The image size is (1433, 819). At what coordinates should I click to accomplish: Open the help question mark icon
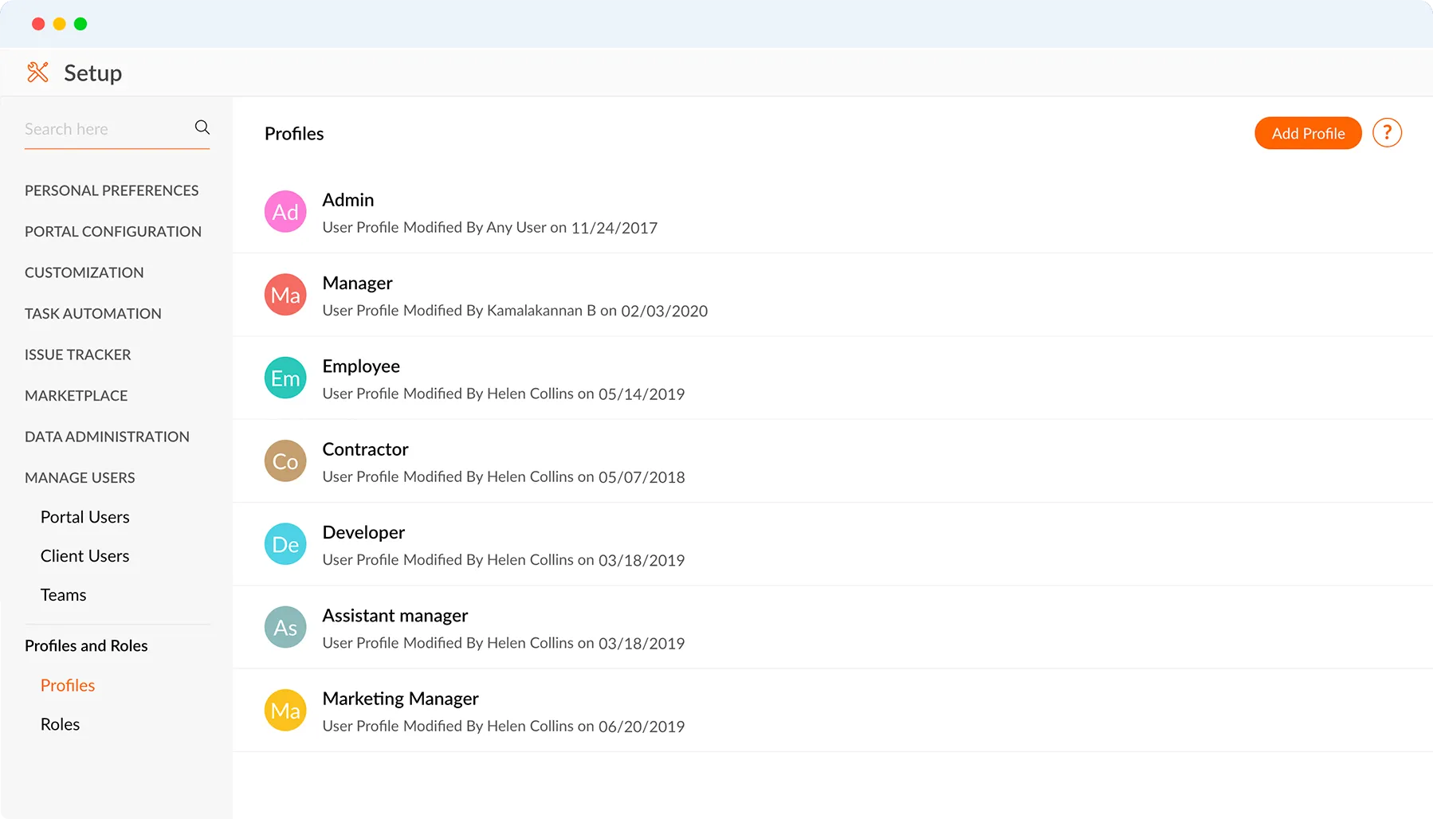tap(1387, 132)
